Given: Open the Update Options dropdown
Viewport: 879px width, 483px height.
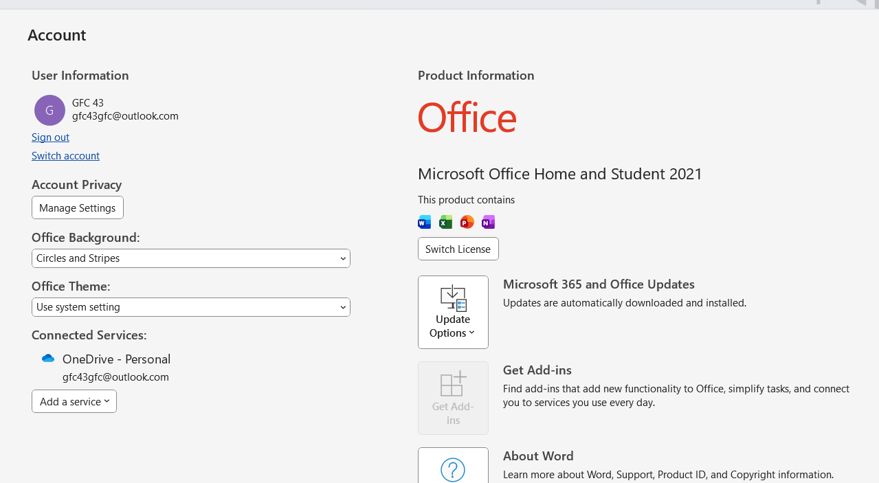Looking at the screenshot, I should coord(453,312).
